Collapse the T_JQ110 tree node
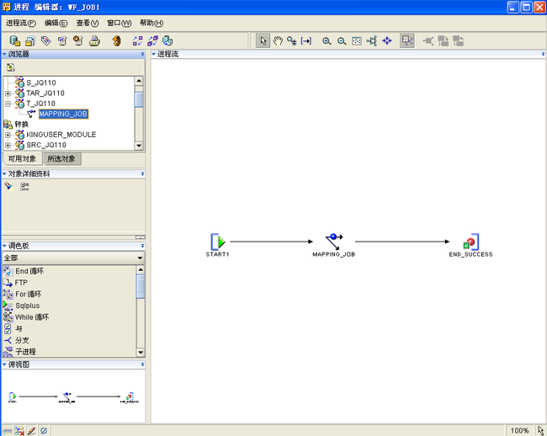This screenshot has width=547, height=436. coord(8,104)
